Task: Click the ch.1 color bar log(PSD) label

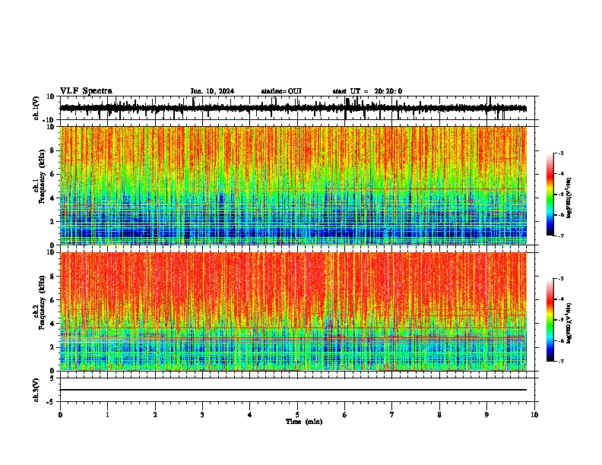Action: (569, 198)
